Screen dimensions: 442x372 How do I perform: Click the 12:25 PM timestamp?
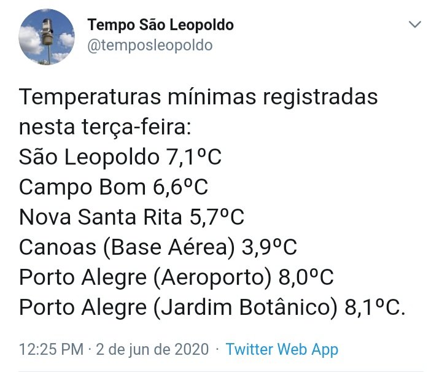52,349
